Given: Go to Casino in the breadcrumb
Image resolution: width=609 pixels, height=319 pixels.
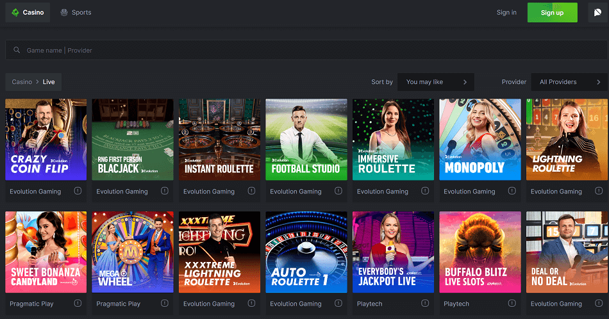Looking at the screenshot, I should (22, 82).
